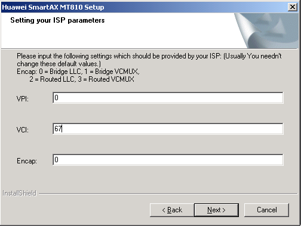Select the Encap value input box

pyautogui.click(x=168, y=160)
